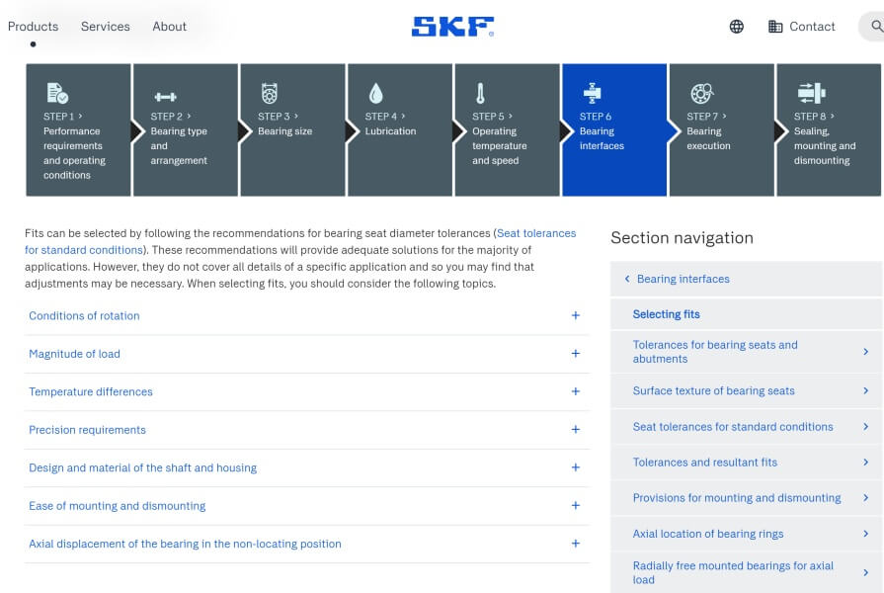Click the SKF logo
The image size is (884, 593).
click(452, 27)
